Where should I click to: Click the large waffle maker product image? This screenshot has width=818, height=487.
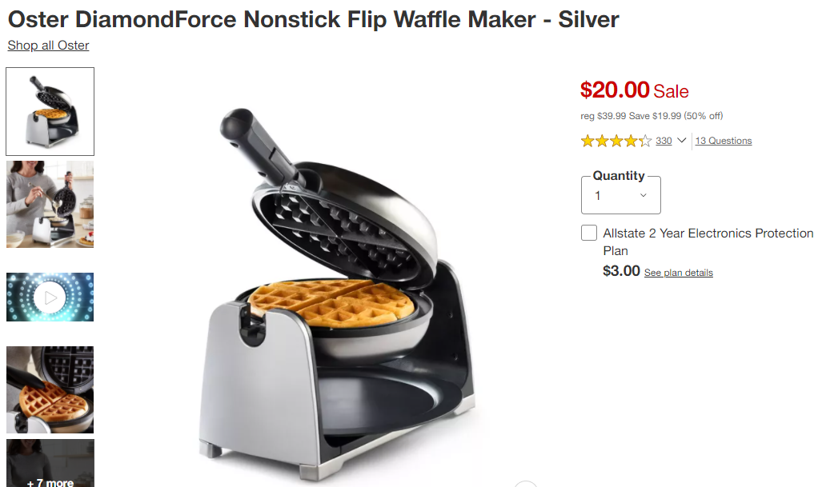point(336,294)
